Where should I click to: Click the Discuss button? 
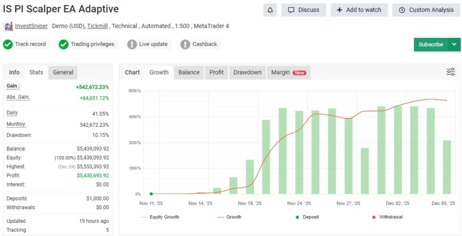coord(303,10)
